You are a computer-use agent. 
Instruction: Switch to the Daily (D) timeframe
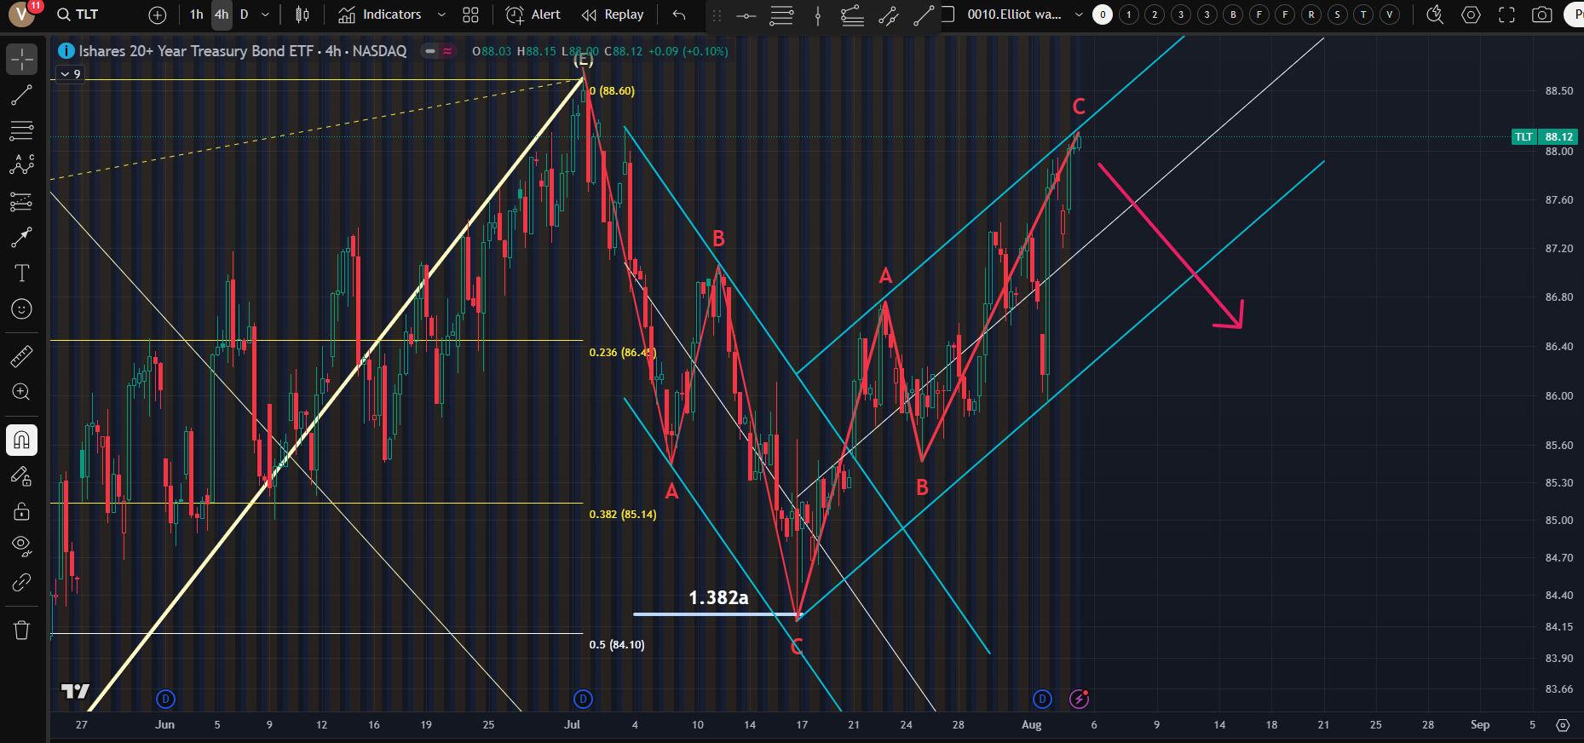(x=244, y=14)
